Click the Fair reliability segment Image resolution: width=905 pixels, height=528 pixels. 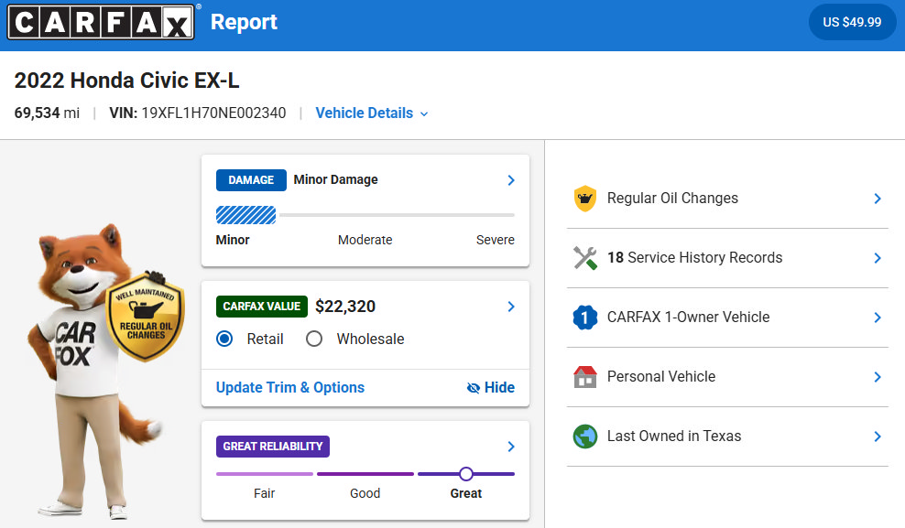pyautogui.click(x=265, y=474)
